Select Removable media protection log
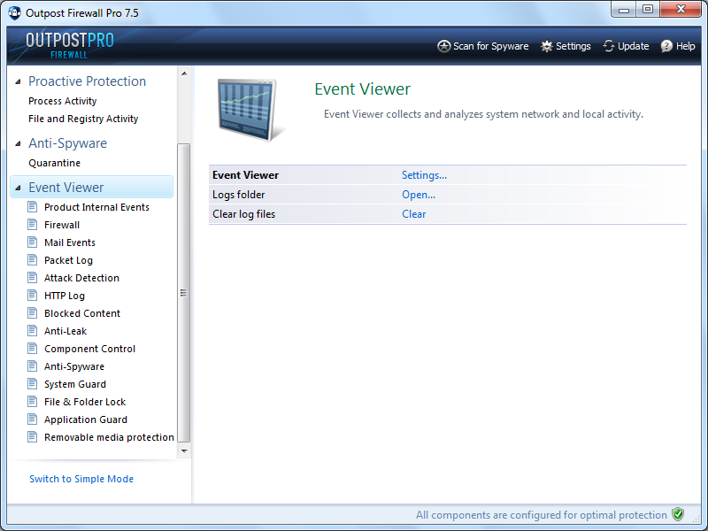 109,437
